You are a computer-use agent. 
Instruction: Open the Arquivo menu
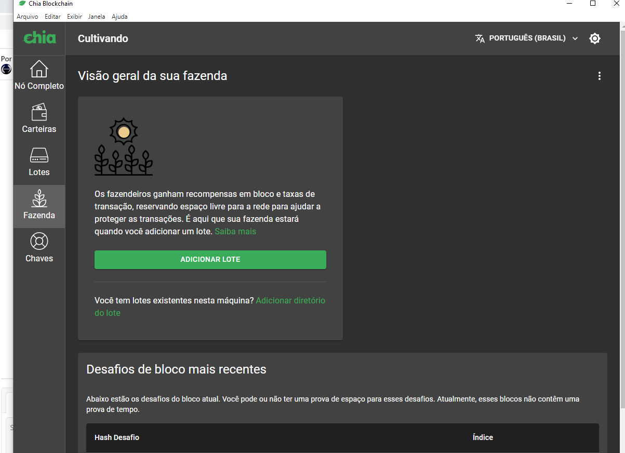[27, 17]
